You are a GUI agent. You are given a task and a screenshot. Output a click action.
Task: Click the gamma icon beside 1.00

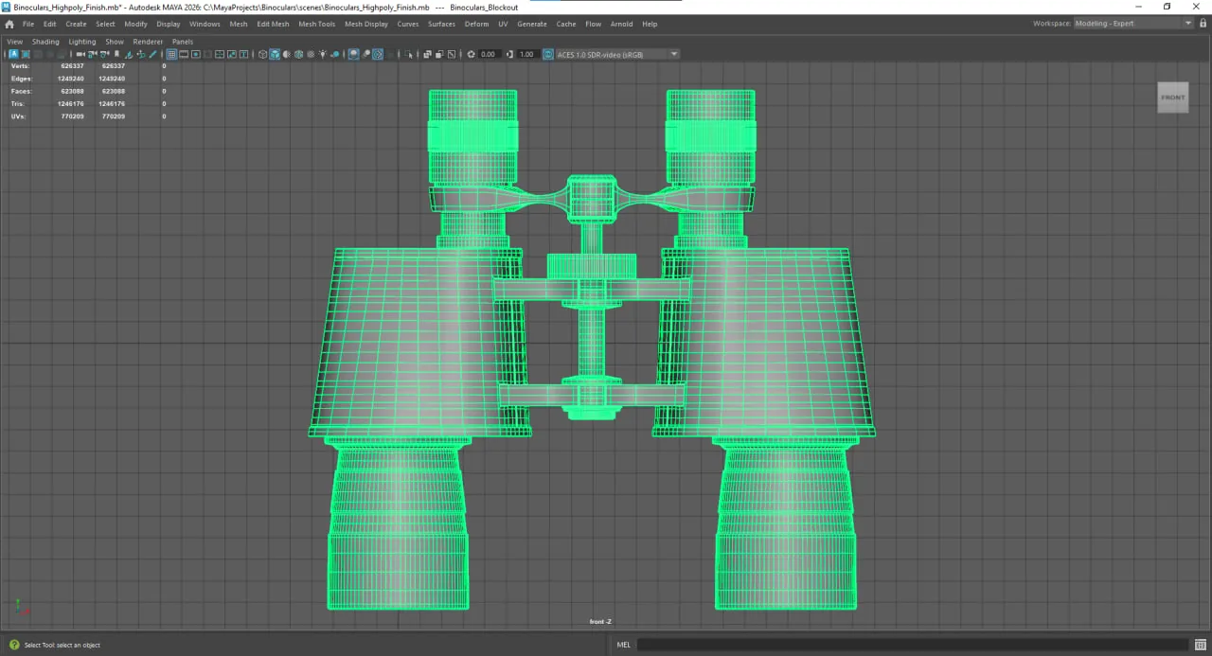(510, 54)
